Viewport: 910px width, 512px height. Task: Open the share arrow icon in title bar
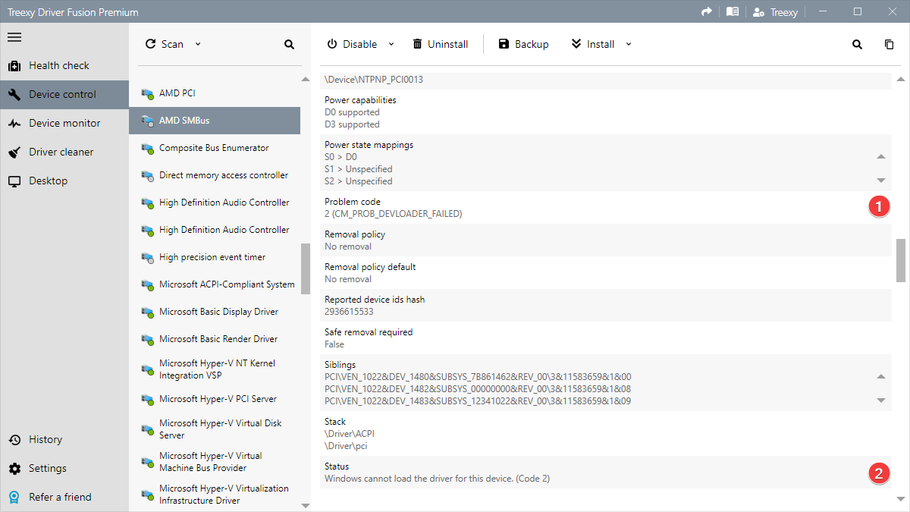coord(707,12)
